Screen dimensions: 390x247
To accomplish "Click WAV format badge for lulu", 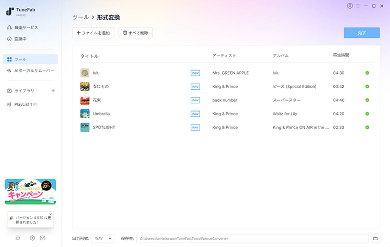I will click(195, 73).
